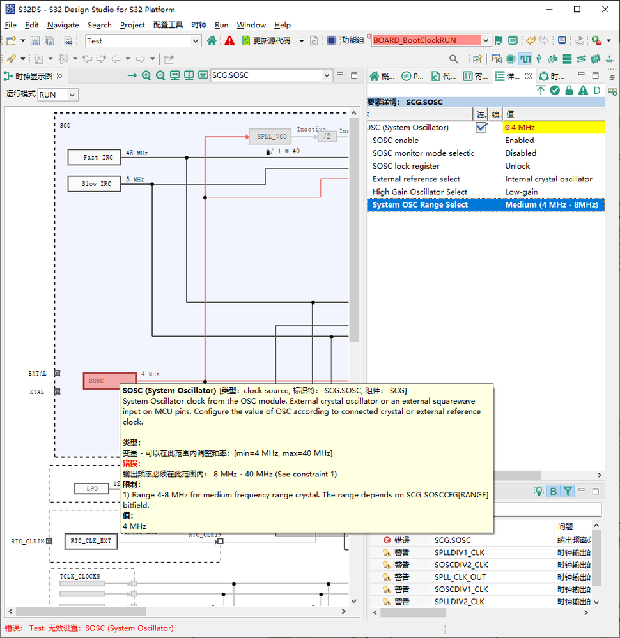Viewport: 620px width, 638px height.
Task: Click the fit-width icon in clock diagram toolbar
Action: click(x=174, y=76)
